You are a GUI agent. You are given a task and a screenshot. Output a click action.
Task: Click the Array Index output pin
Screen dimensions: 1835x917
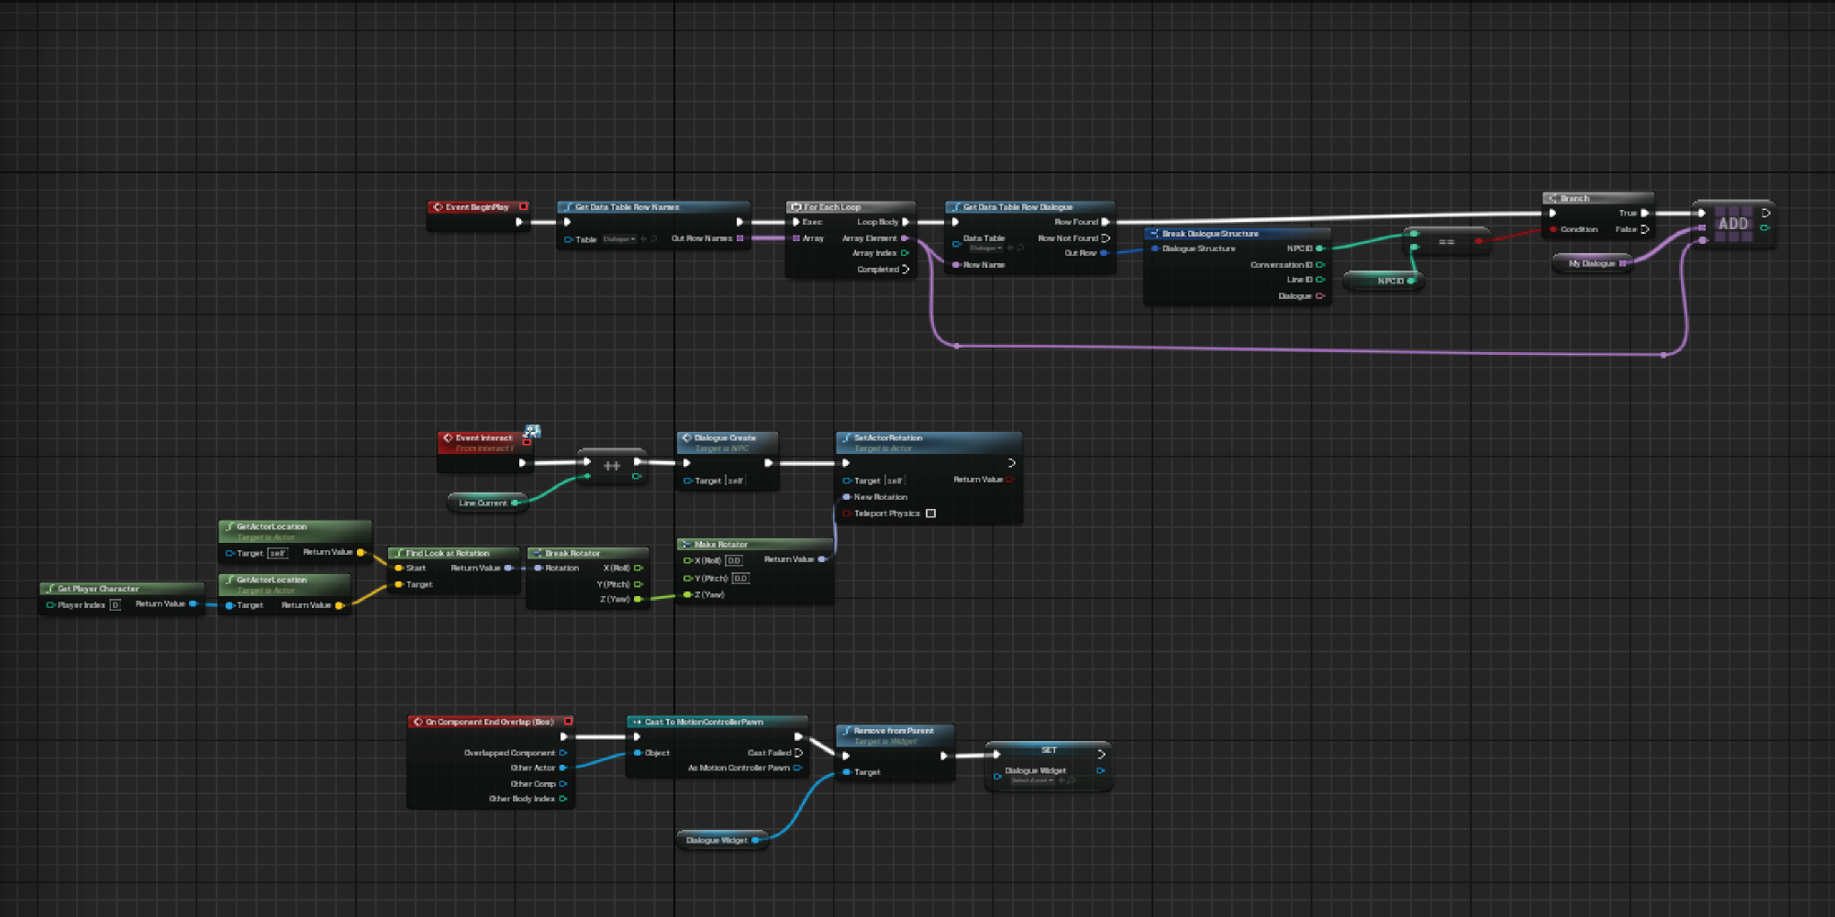905,253
